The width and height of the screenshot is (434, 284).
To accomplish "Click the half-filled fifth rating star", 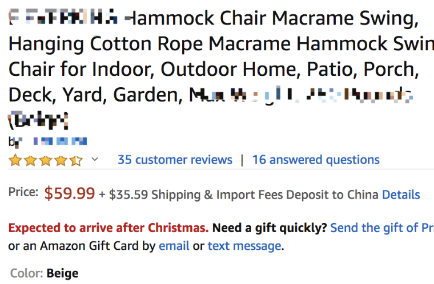I will click(76, 160).
